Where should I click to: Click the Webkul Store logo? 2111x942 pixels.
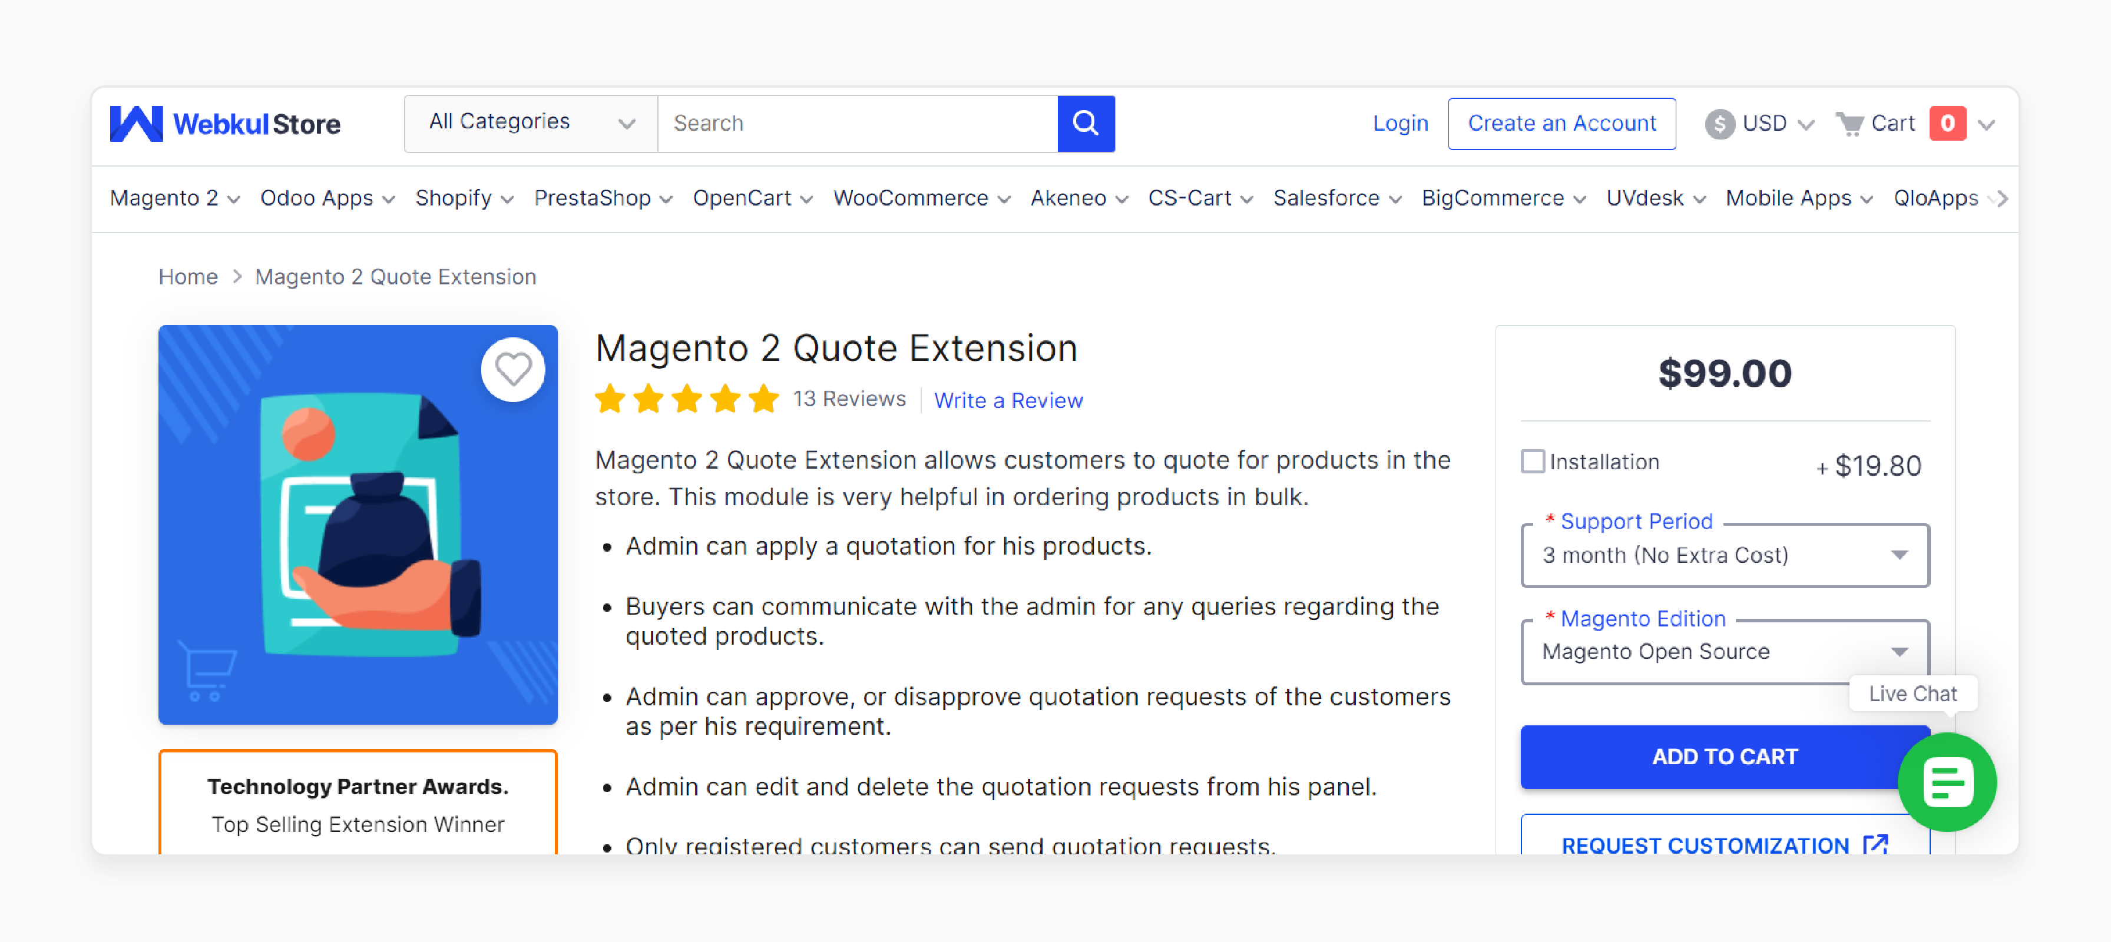point(224,124)
